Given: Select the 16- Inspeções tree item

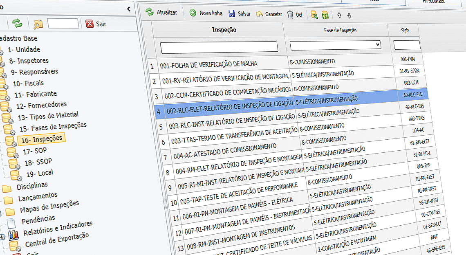Looking at the screenshot, I should point(42,138).
